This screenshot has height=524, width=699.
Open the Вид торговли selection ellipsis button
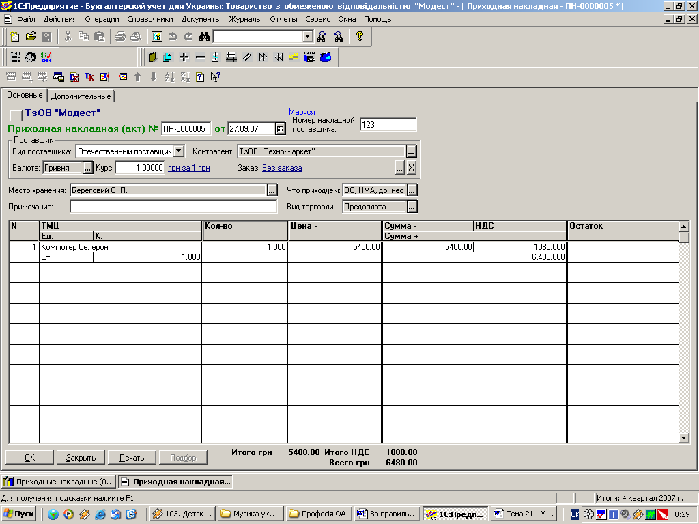[x=412, y=207]
